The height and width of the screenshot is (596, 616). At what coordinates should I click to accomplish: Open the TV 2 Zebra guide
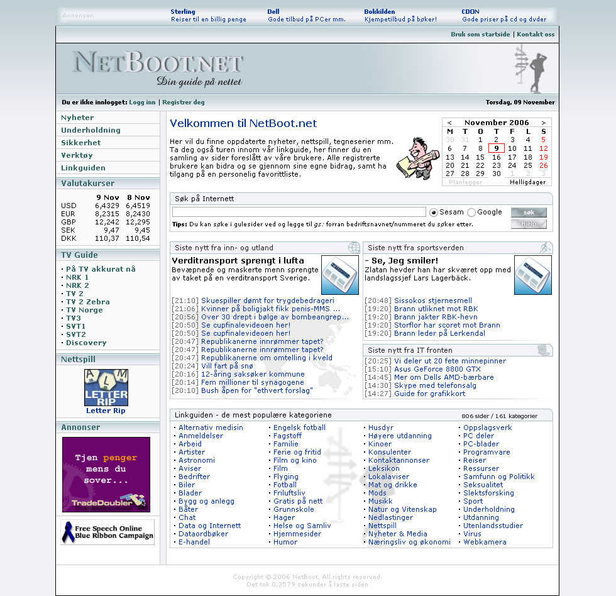(x=88, y=302)
